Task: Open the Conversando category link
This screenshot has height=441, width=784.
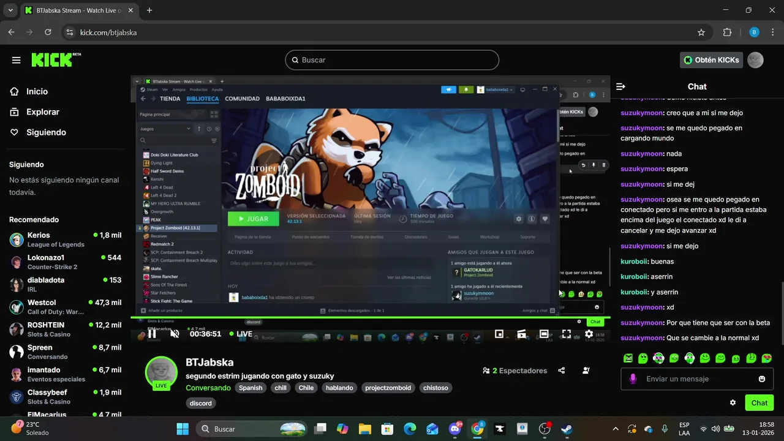Action: click(x=208, y=388)
